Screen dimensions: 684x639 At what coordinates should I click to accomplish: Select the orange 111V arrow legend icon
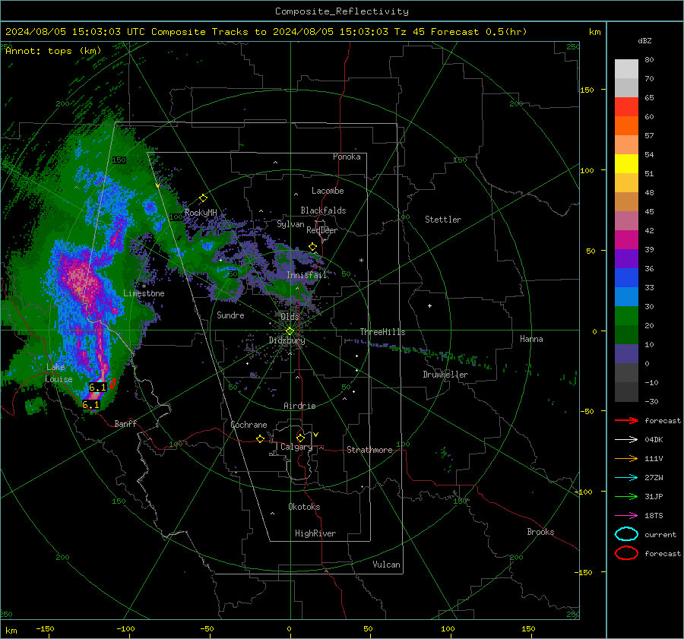(626, 458)
